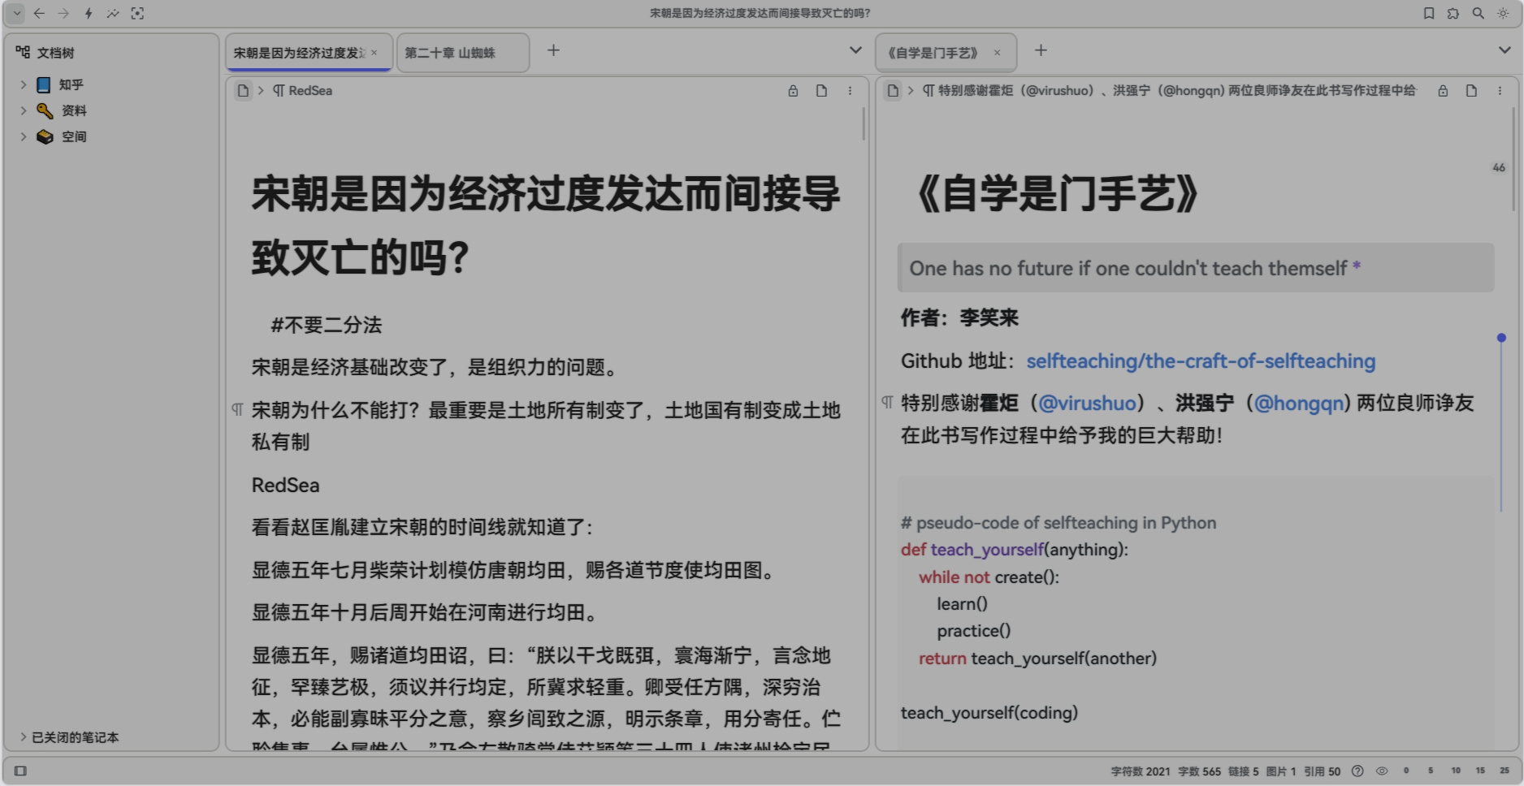The image size is (1524, 786).
Task: Open a new tab with the plus button
Action: point(553,50)
